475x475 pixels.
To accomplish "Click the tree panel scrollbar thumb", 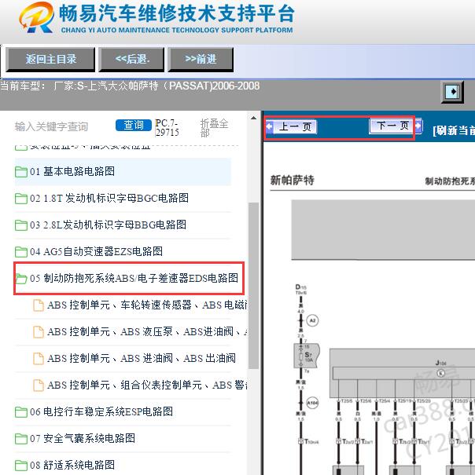I will pos(253,286).
